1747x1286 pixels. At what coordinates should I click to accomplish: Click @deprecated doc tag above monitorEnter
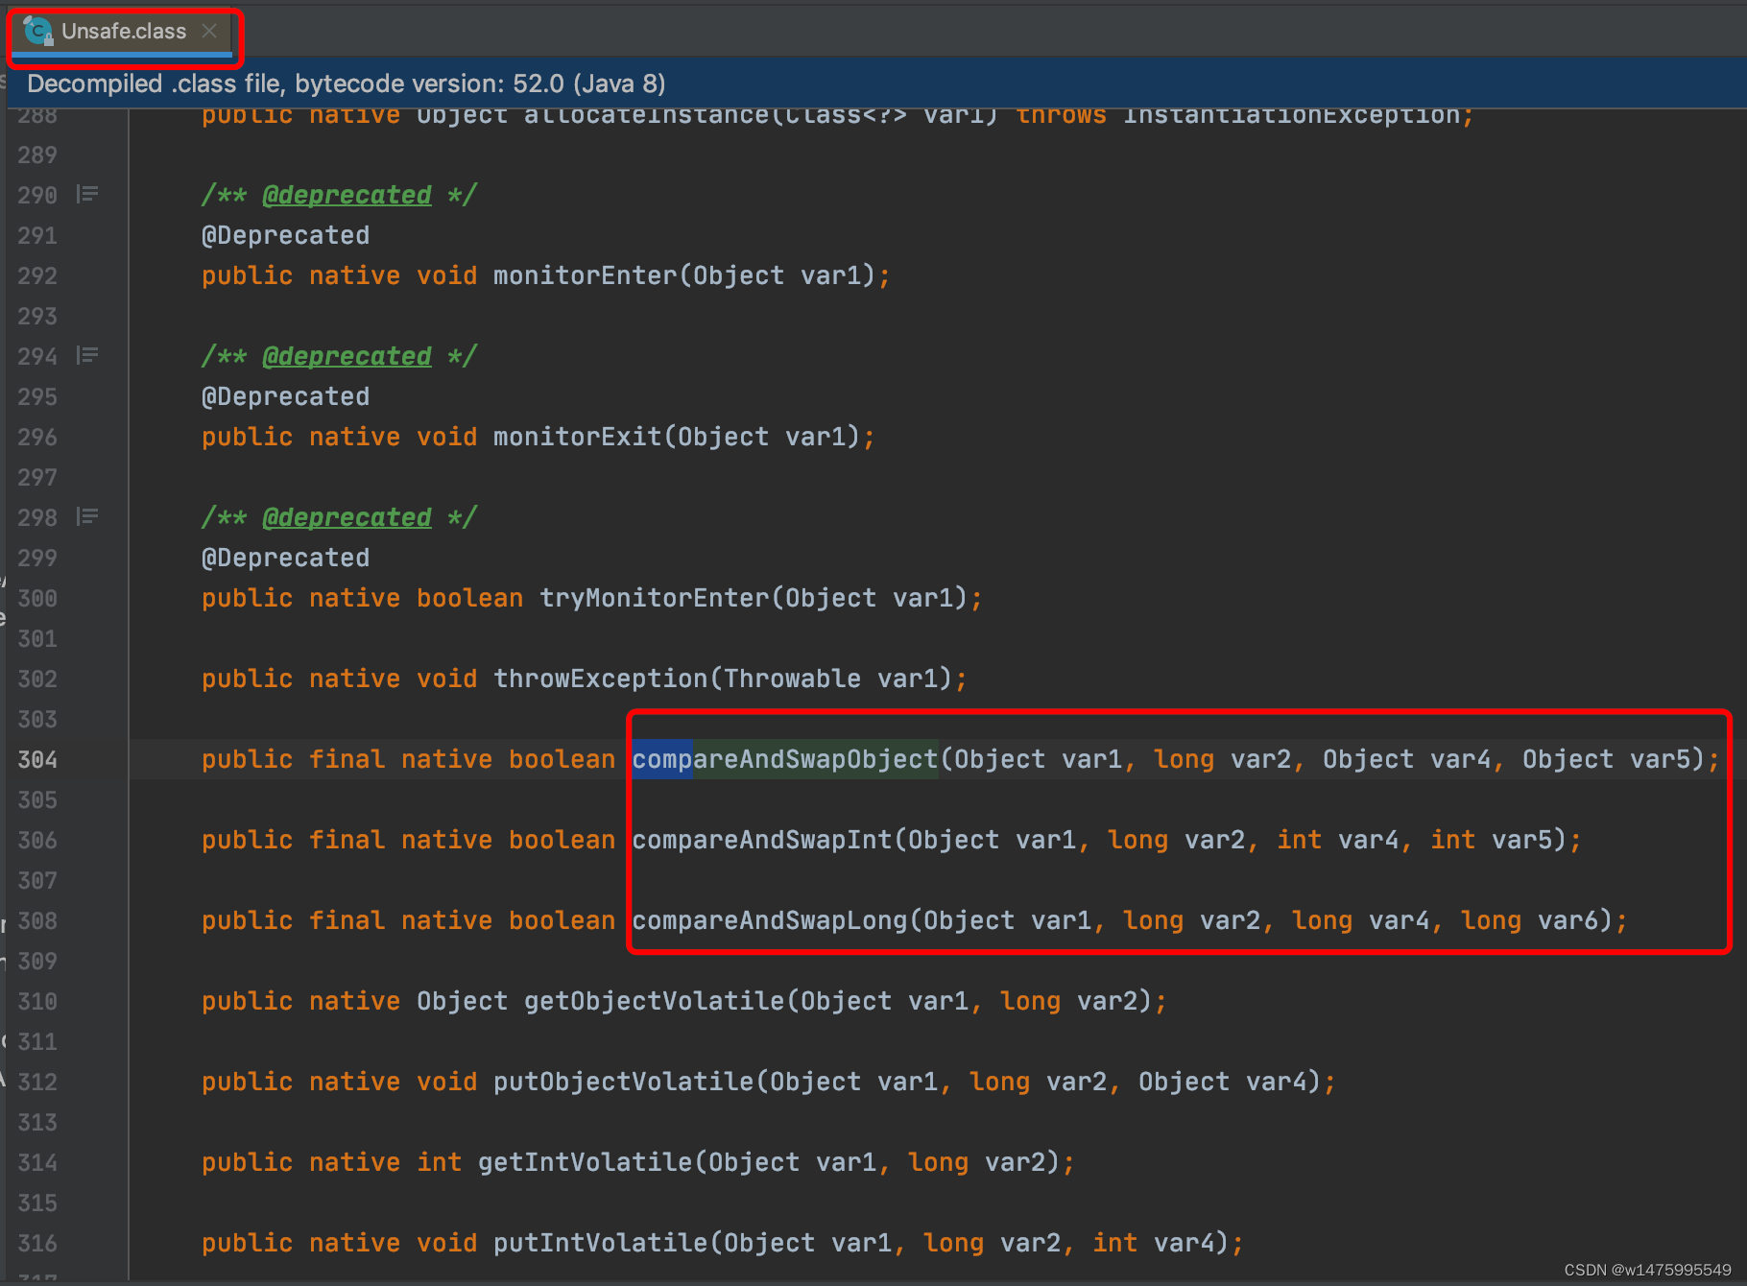point(347,195)
